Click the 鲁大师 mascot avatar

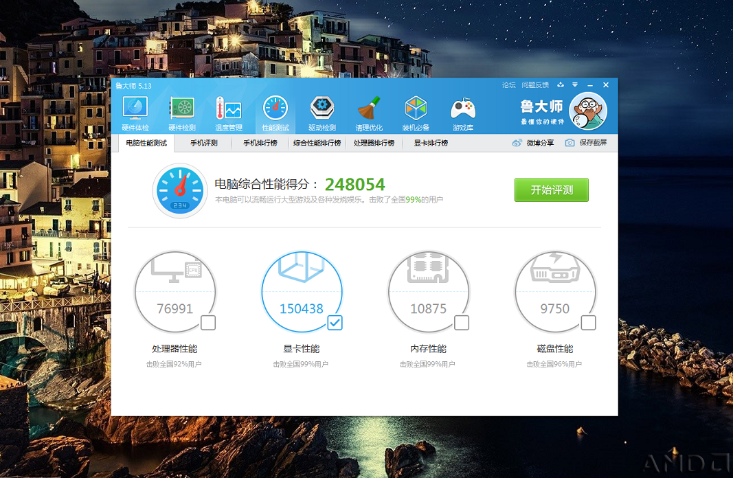pos(587,112)
